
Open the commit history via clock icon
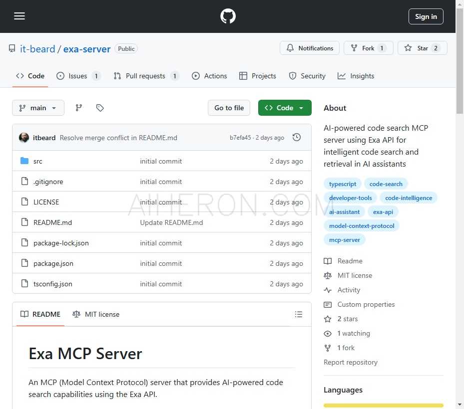point(297,137)
